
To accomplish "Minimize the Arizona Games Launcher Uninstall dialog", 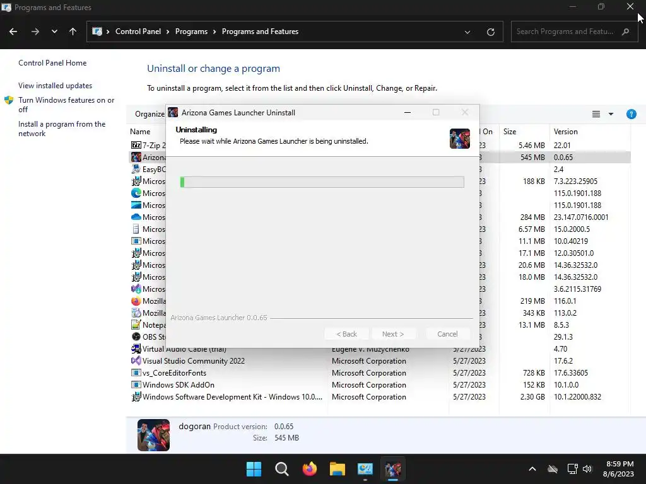I will 408,112.
